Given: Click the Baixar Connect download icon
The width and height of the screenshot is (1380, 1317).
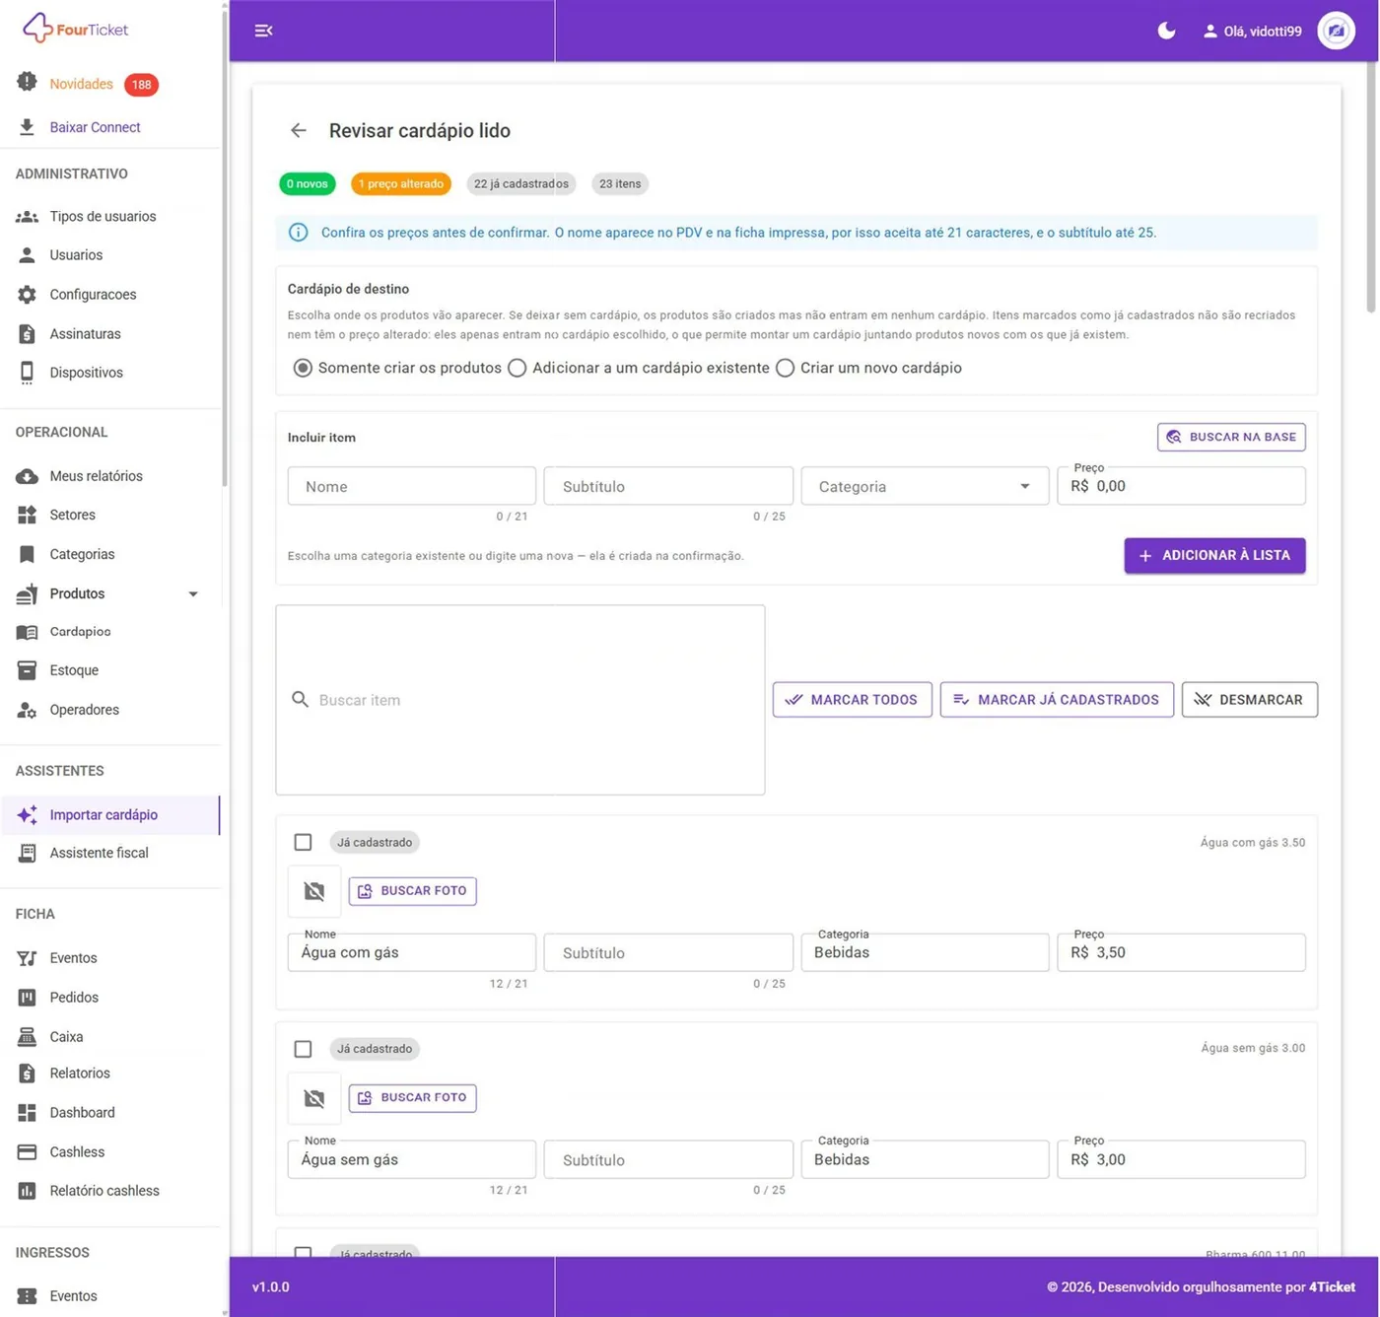Looking at the screenshot, I should 27,127.
